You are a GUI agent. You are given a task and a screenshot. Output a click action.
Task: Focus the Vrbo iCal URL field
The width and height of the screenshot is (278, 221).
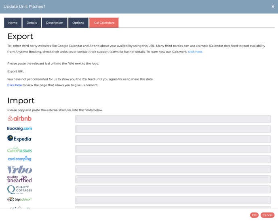[173, 169]
